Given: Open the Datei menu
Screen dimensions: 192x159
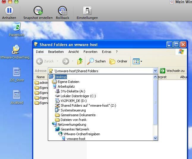Looking at the screenshot, I should click(x=40, y=52).
